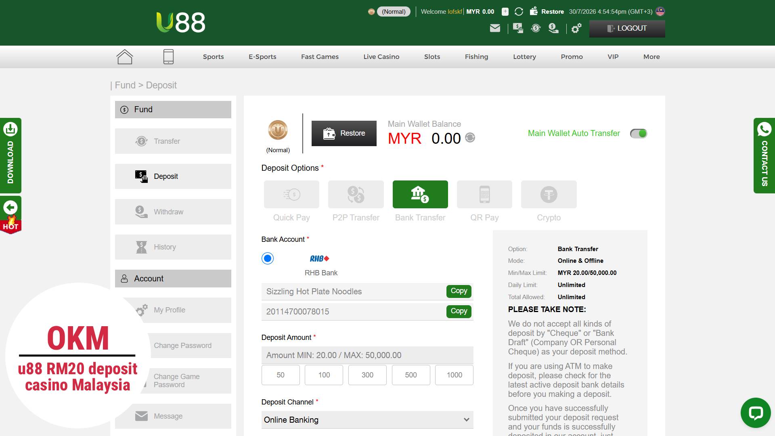Open the home page icon

[x=125, y=57]
